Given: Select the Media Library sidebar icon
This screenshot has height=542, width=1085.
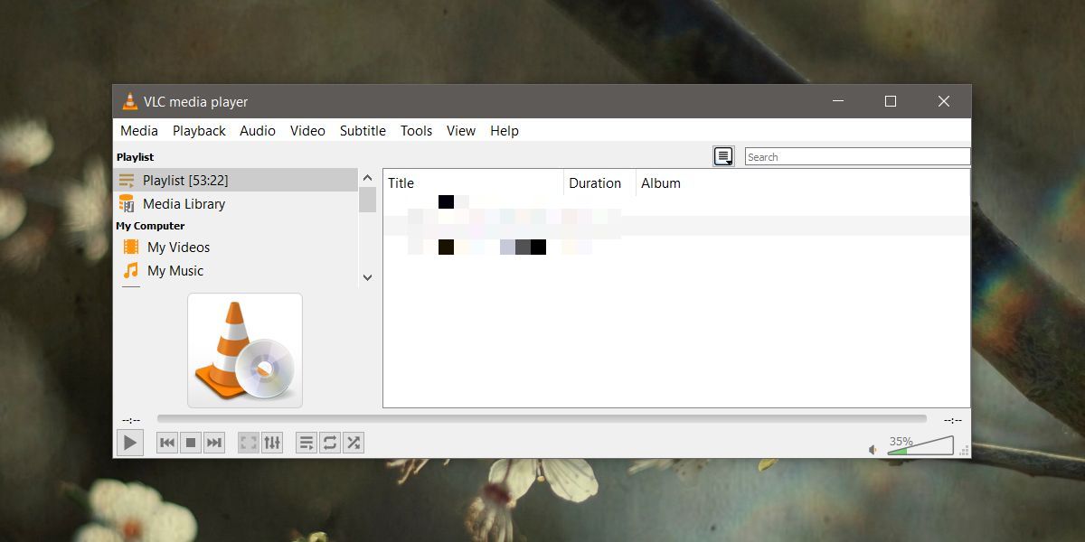Looking at the screenshot, I should [127, 203].
